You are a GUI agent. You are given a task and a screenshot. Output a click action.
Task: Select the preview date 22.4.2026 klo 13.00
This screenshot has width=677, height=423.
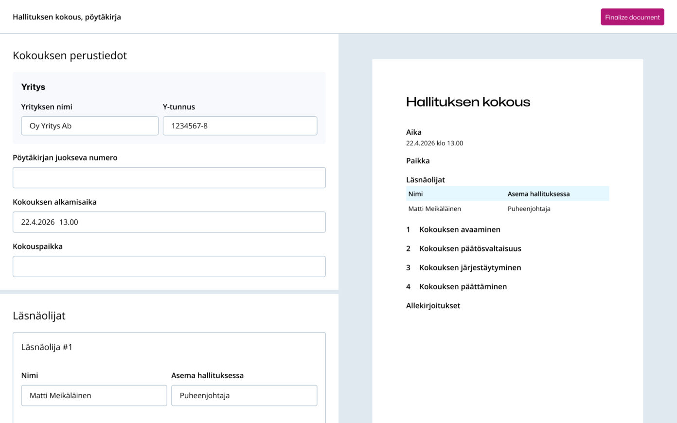pos(434,143)
